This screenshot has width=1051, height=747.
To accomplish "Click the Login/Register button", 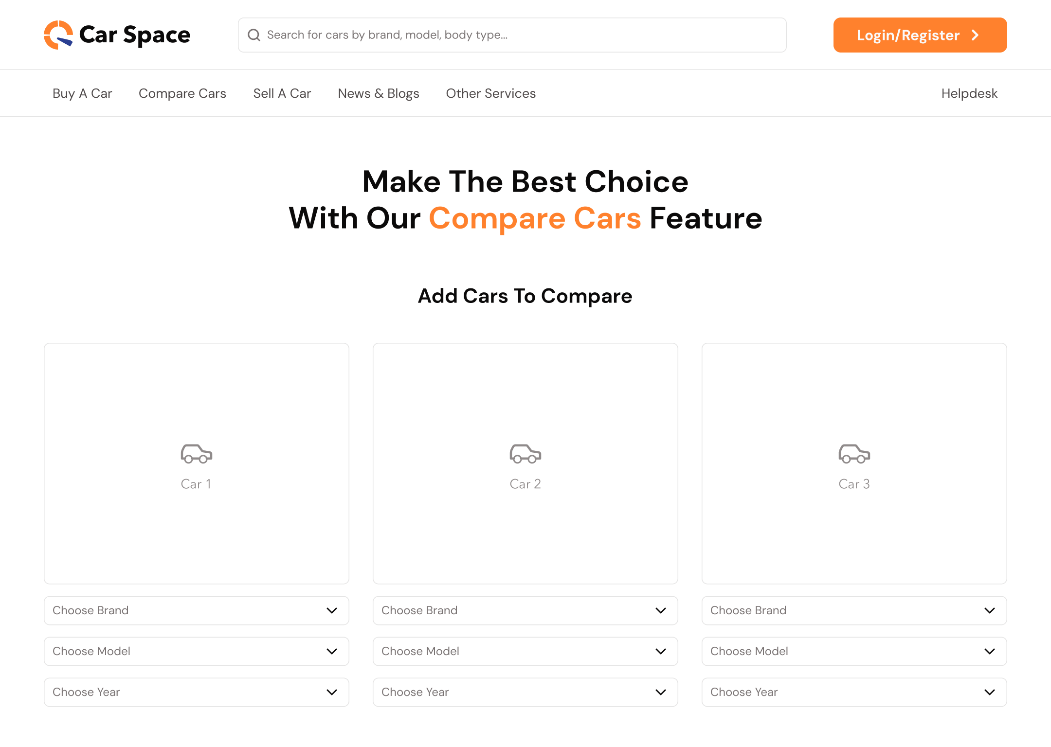I will coord(920,35).
